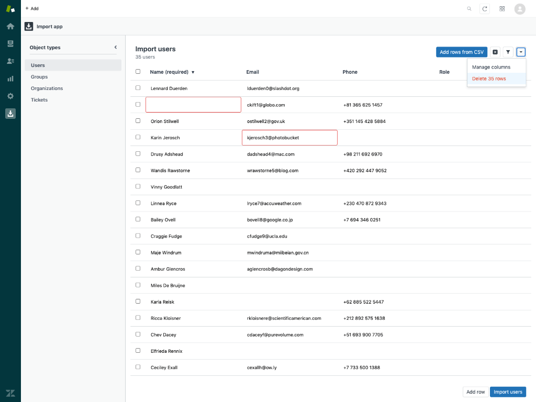Choose Manage columns from the menu
The image size is (536, 402).
coord(492,67)
